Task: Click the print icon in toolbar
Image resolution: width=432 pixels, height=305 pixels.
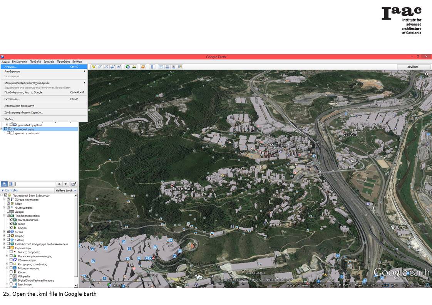Action: (x=168, y=67)
